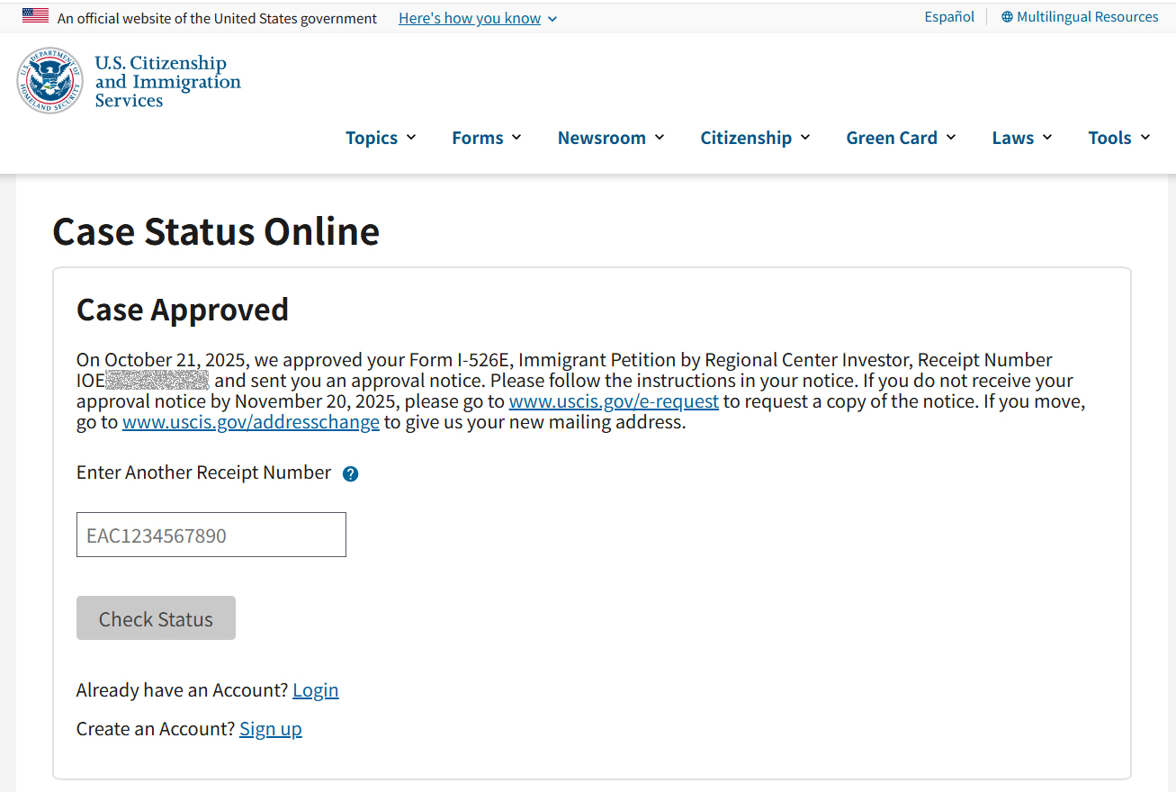Open the Forms menu
The height and width of the screenshot is (792, 1176).
[487, 138]
